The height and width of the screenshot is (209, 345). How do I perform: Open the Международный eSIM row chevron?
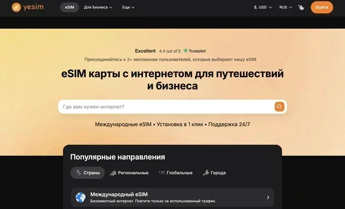(268, 197)
